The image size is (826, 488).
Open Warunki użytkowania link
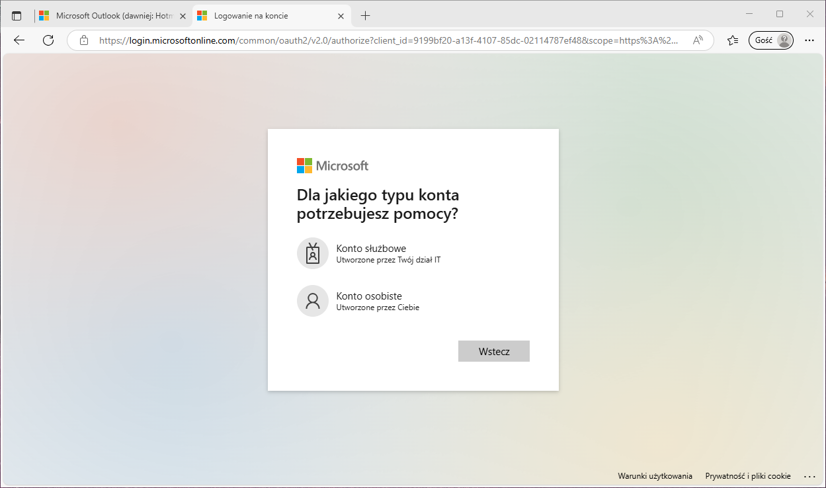click(x=655, y=476)
